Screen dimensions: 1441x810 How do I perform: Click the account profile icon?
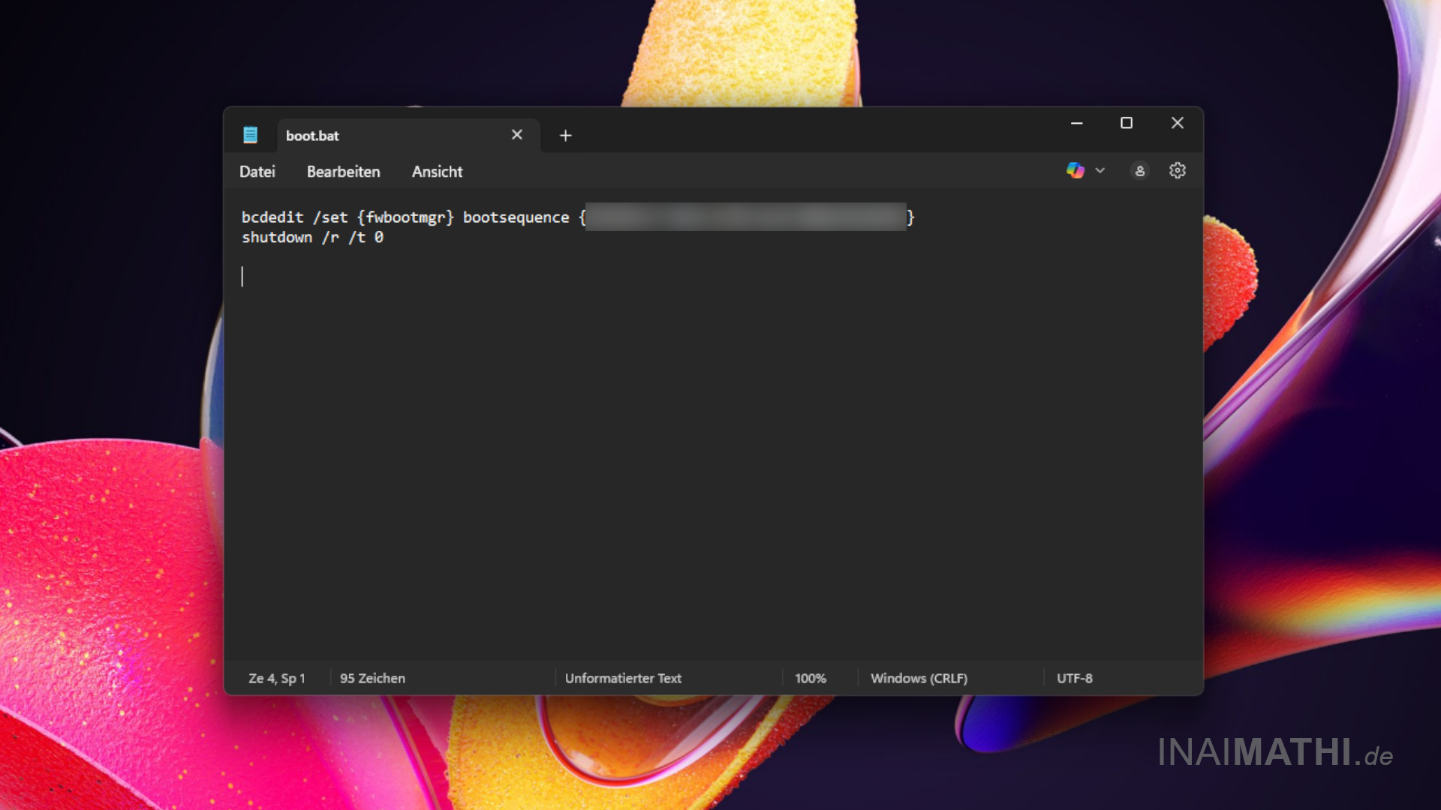click(x=1139, y=171)
